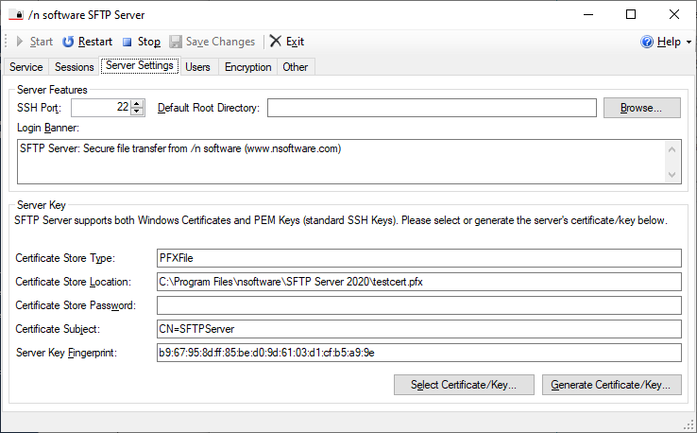697x433 pixels.
Task: Increase the SSH Port value
Action: click(137, 103)
